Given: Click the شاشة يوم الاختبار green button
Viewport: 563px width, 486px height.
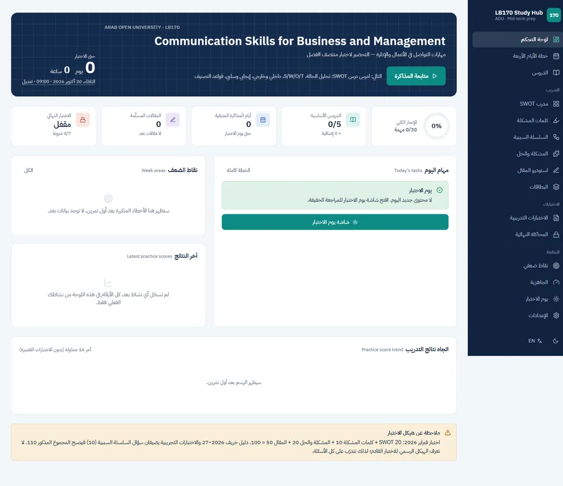Looking at the screenshot, I should coord(335,222).
